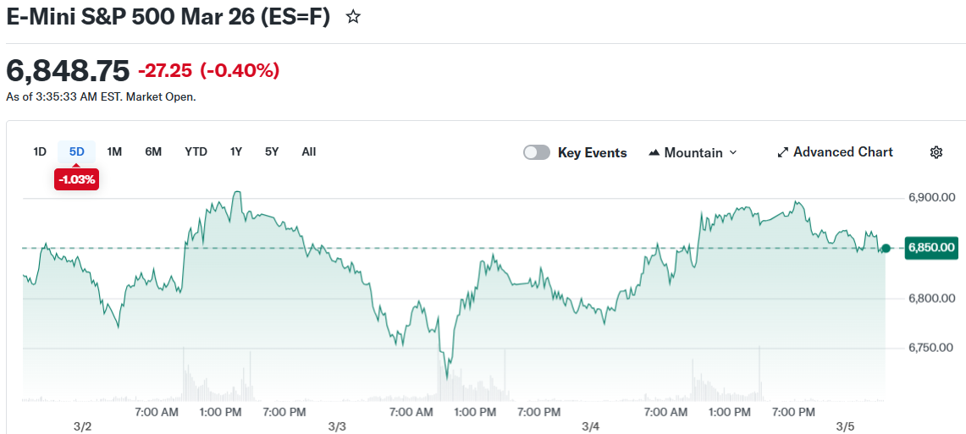Screen dimensions: 966x434
Task: Click the 3/2 date label
Action: point(83,426)
